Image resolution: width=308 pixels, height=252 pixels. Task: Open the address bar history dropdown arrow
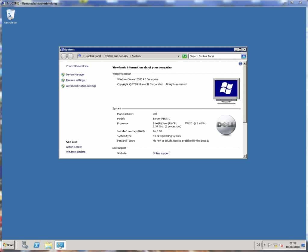pyautogui.click(x=179, y=56)
